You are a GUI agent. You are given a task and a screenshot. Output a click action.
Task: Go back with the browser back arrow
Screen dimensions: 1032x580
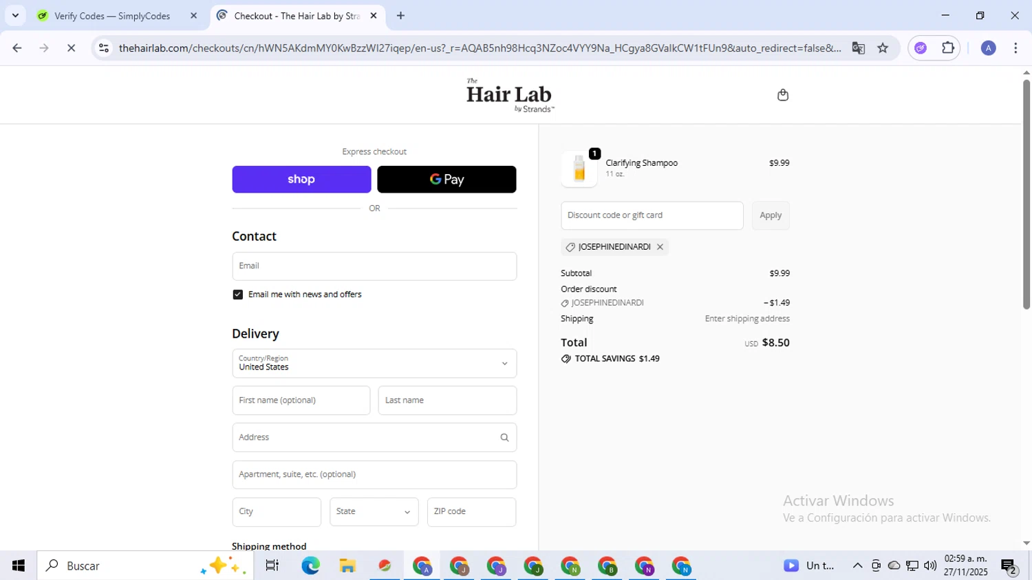17,48
